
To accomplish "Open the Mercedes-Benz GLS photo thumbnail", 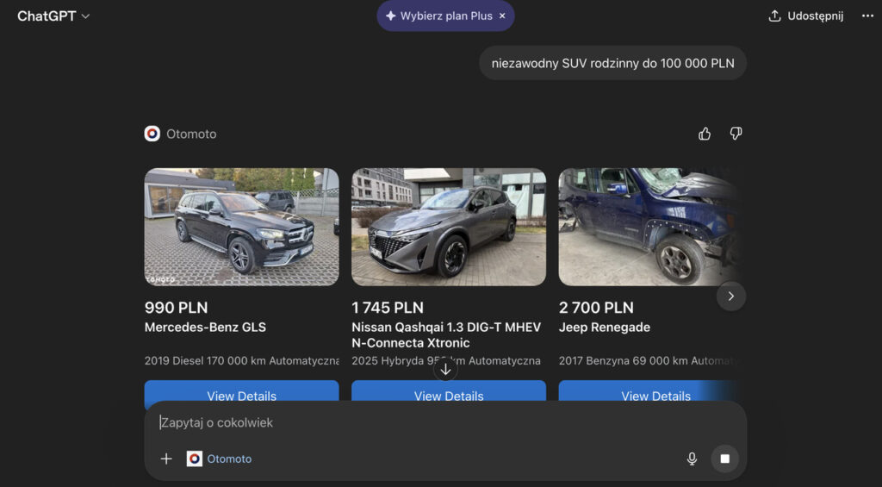I will [241, 227].
